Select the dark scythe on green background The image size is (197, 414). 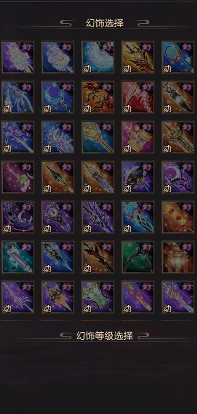click(x=138, y=257)
